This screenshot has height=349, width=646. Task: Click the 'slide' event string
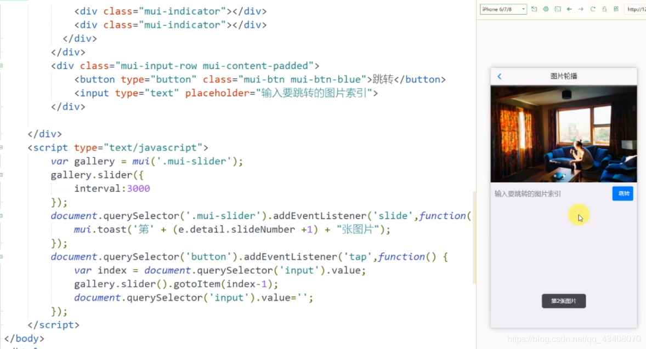tap(393, 216)
